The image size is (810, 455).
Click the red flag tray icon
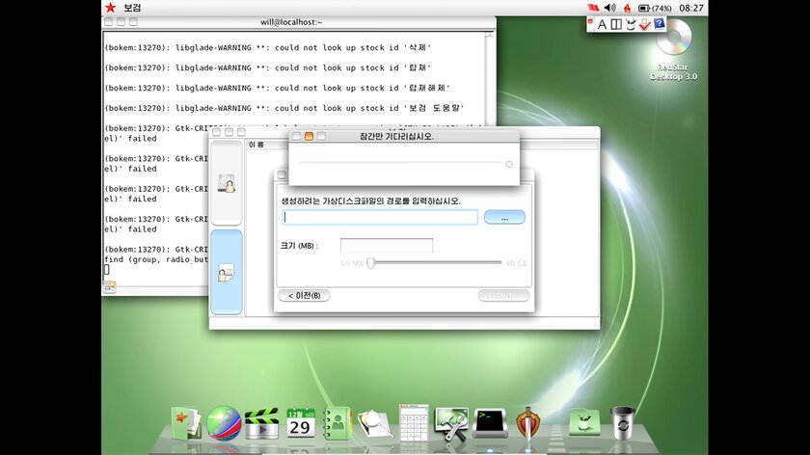pyautogui.click(x=593, y=8)
